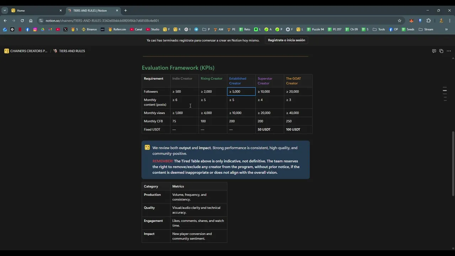Viewport: 455px width, 256px height.
Task: Show more bookmarks with the double chevron
Action: 446,30
